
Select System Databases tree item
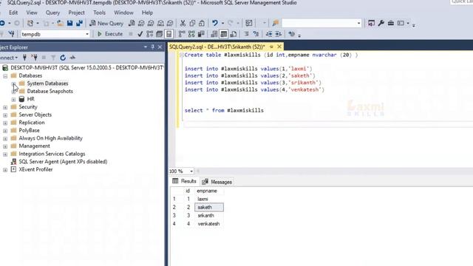(47, 83)
